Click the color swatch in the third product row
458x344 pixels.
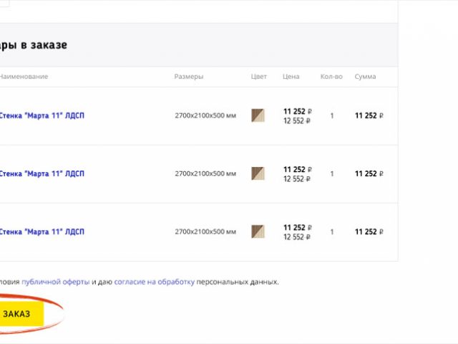tap(258, 231)
